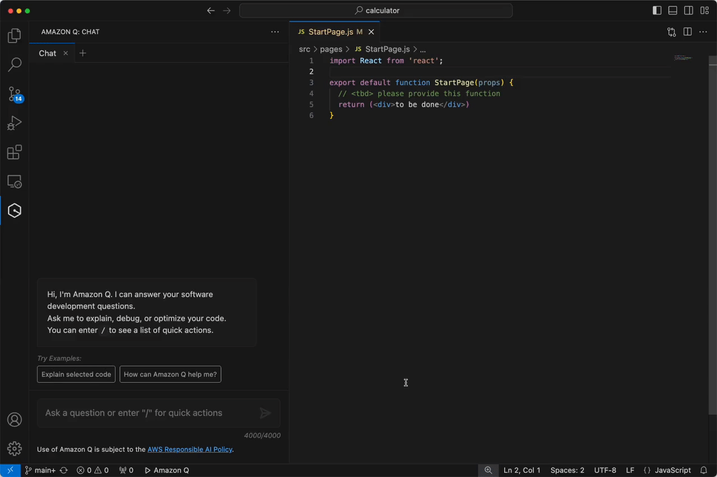Click the ports forwarded indicator showing 0

point(126,470)
